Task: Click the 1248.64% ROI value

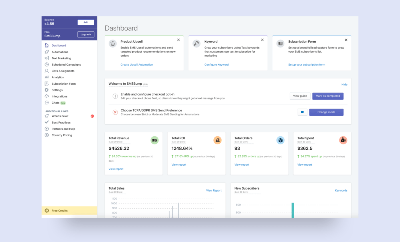Action: tap(182, 149)
